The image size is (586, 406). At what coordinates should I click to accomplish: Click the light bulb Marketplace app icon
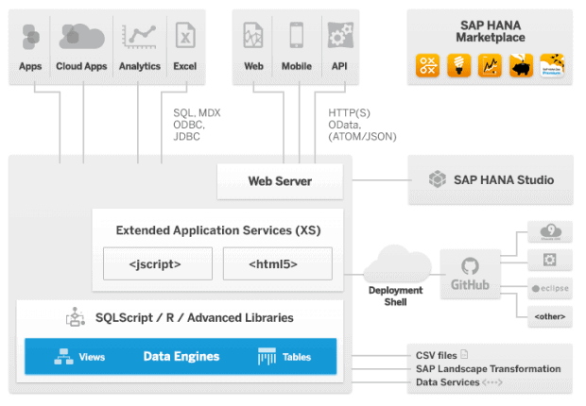459,65
